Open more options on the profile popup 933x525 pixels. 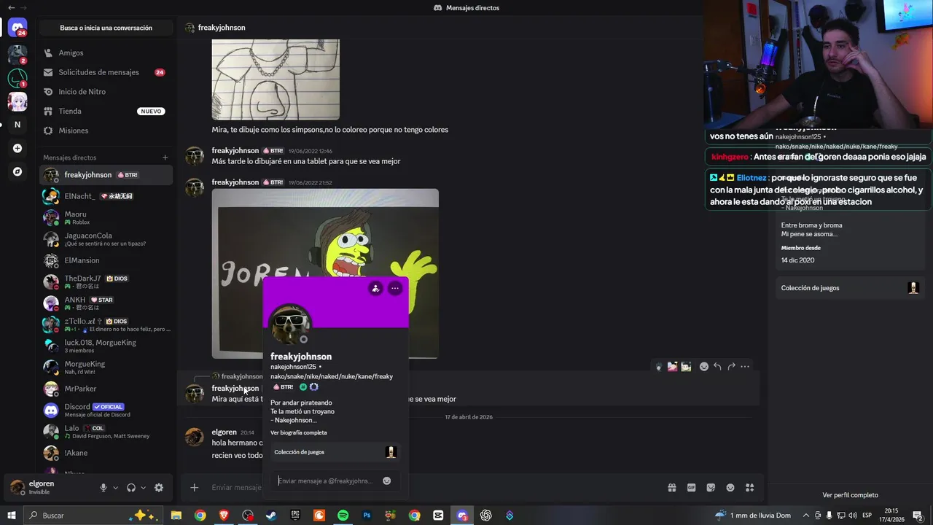pos(395,288)
